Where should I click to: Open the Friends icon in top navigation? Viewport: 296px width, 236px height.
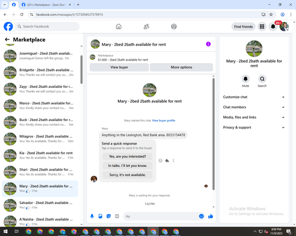click(146, 27)
